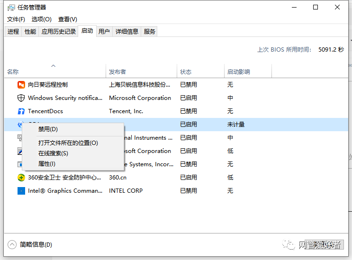Click 未计量 in the selected row

pyautogui.click(x=236, y=125)
